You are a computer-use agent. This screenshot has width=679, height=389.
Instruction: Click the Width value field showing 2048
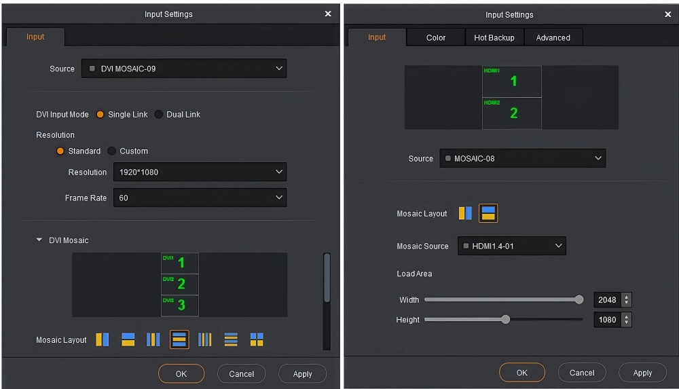point(607,300)
